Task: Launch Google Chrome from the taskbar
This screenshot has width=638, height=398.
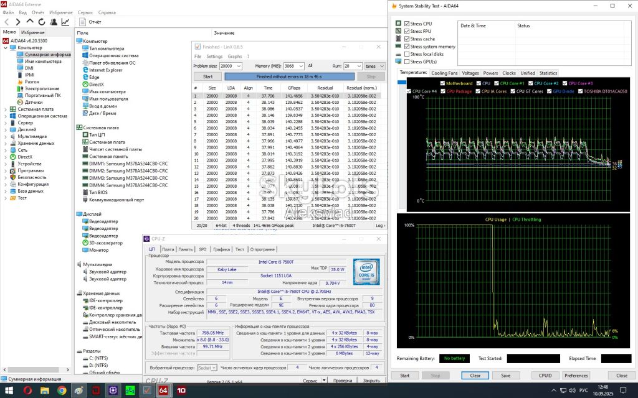Action: 62,391
